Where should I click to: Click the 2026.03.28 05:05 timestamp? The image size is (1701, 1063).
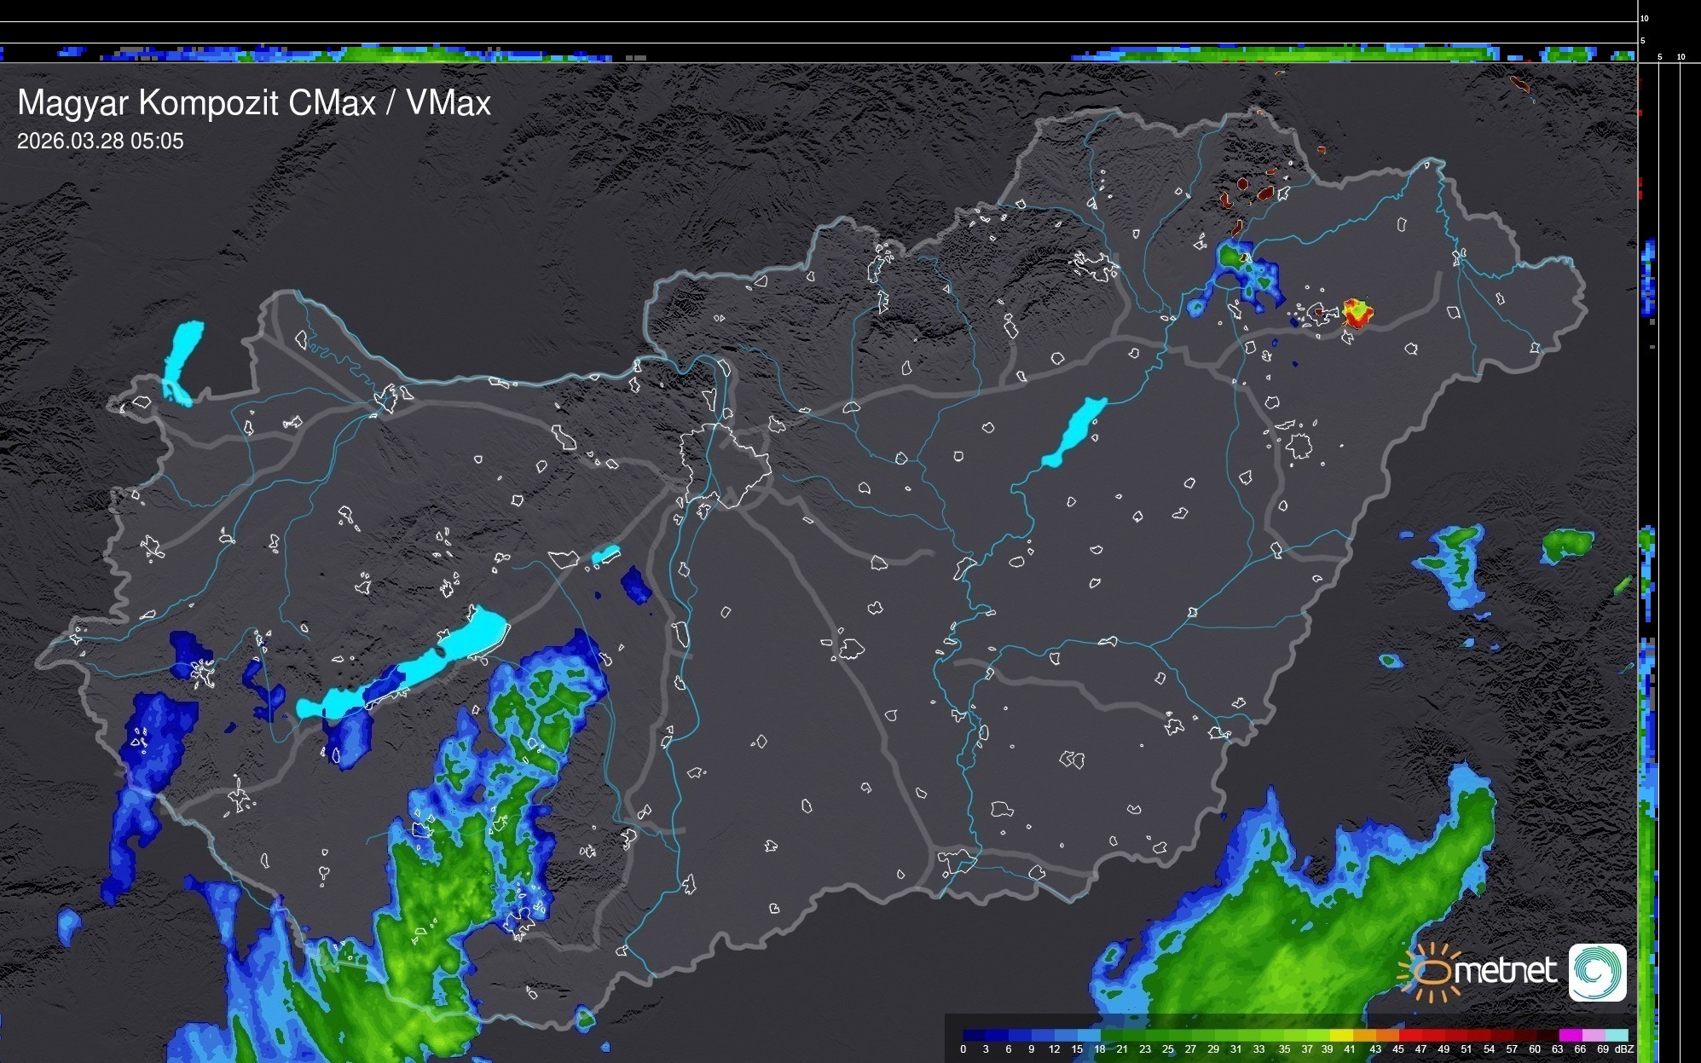(100, 142)
